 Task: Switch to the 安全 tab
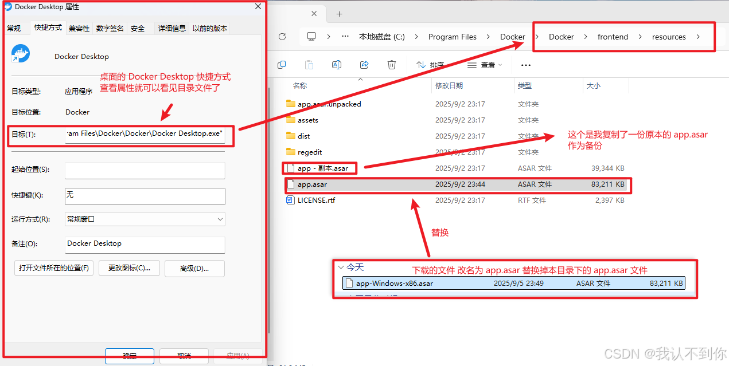coord(138,28)
